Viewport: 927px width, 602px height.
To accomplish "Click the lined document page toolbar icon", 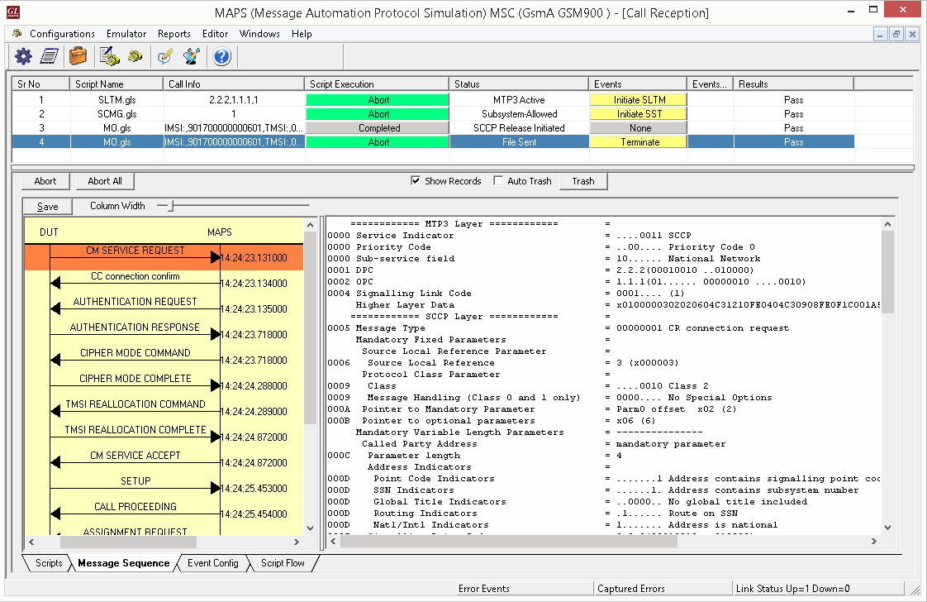I will [49, 57].
